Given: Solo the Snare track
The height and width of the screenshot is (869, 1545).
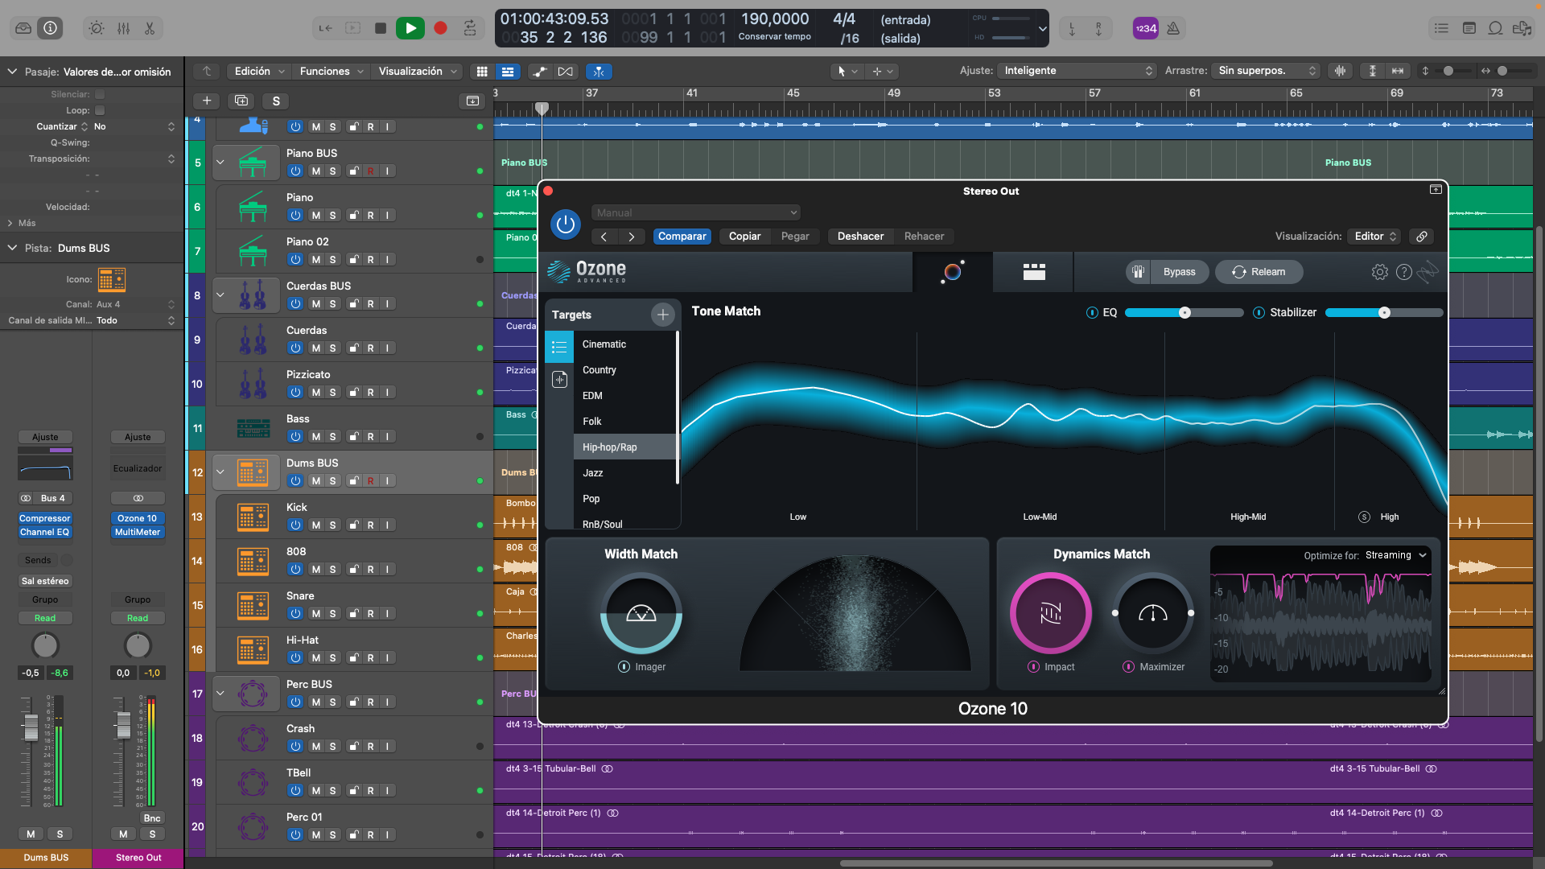Looking at the screenshot, I should [332, 613].
